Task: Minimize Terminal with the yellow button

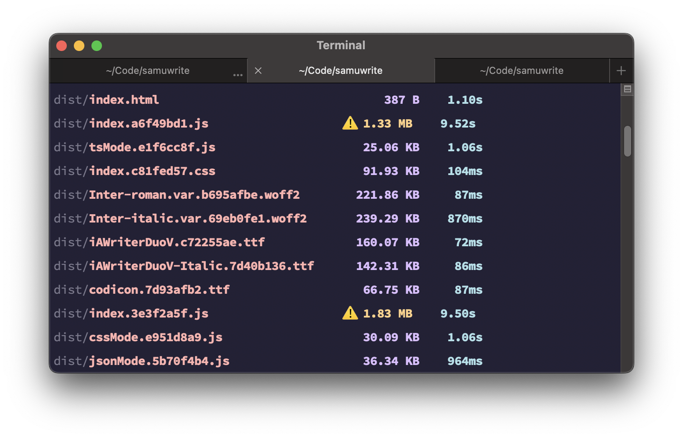Action: pyautogui.click(x=79, y=46)
